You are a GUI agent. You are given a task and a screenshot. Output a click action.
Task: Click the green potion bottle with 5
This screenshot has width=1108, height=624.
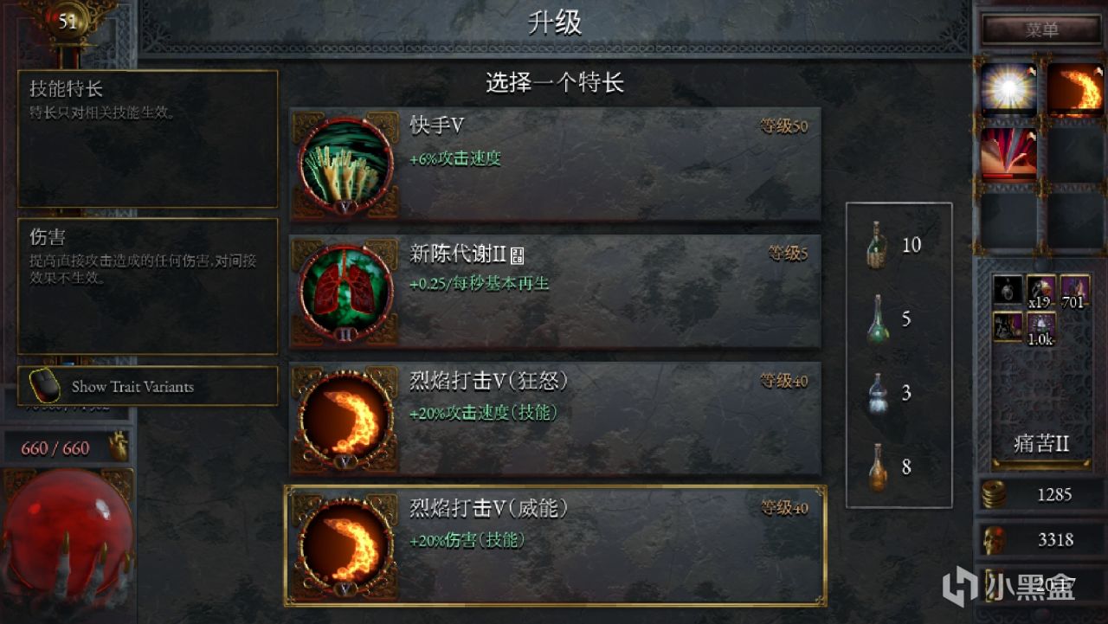pos(878,319)
